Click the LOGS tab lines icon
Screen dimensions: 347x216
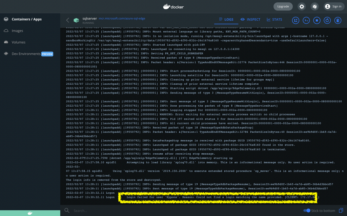[221, 19]
